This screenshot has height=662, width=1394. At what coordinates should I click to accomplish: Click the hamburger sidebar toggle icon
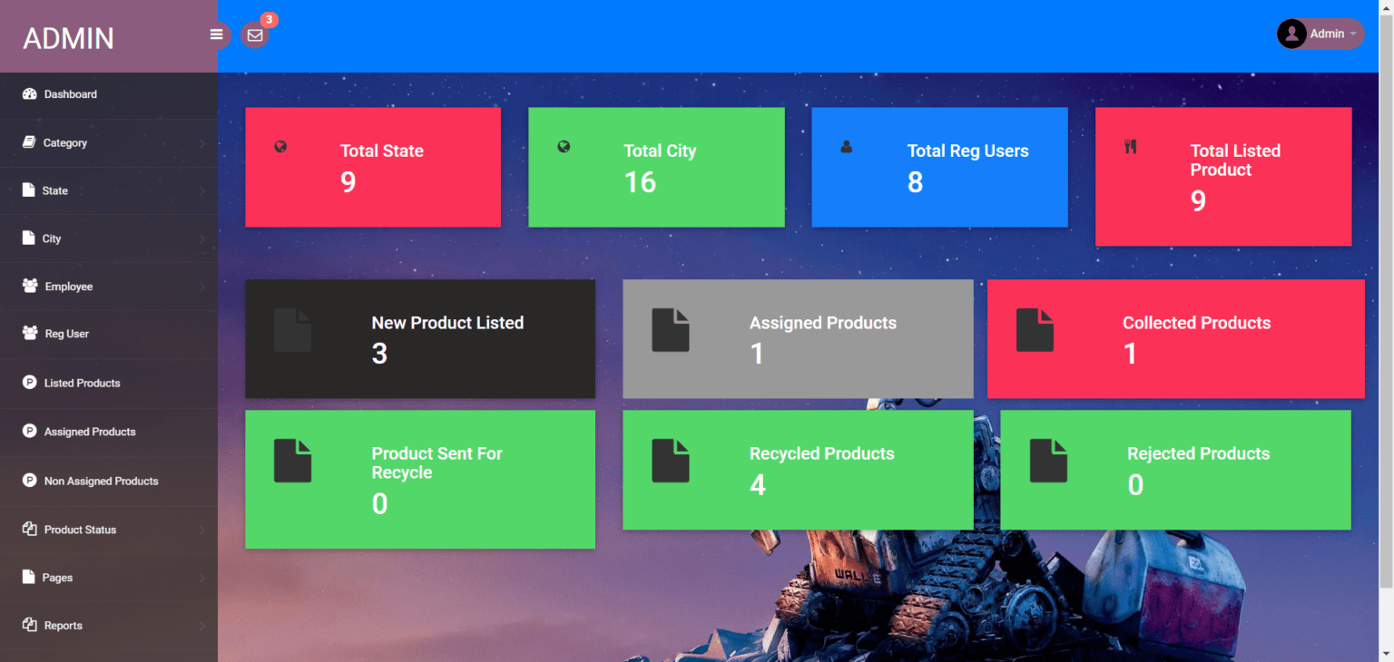(x=216, y=34)
